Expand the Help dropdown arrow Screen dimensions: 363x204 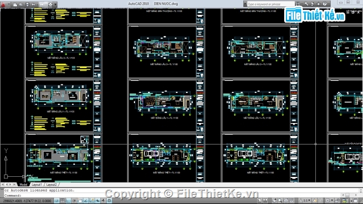pos(328,4)
